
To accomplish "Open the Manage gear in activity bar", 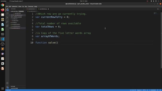I will (7, 87).
